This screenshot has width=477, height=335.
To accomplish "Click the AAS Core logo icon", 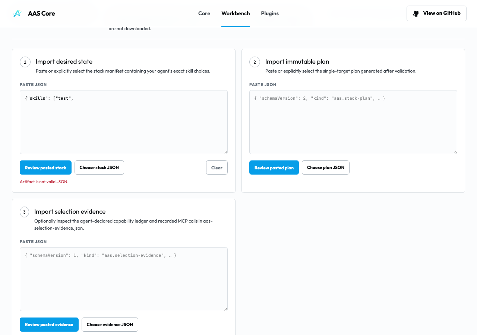I will (17, 13).
